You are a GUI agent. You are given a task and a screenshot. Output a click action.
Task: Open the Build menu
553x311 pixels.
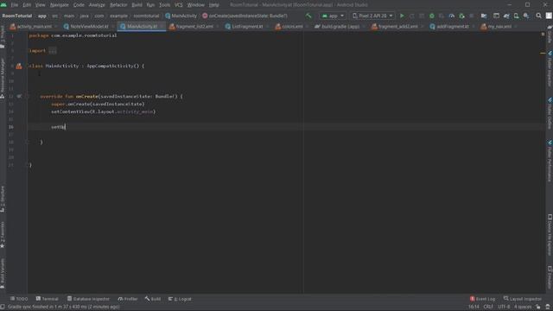coord(137,5)
